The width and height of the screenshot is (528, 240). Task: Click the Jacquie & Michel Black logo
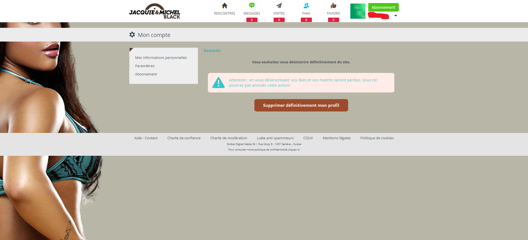coord(155,12)
